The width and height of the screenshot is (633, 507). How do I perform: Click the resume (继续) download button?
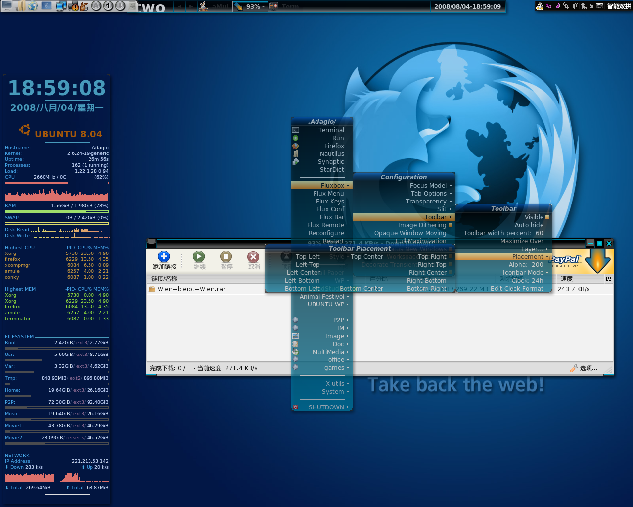pyautogui.click(x=199, y=260)
